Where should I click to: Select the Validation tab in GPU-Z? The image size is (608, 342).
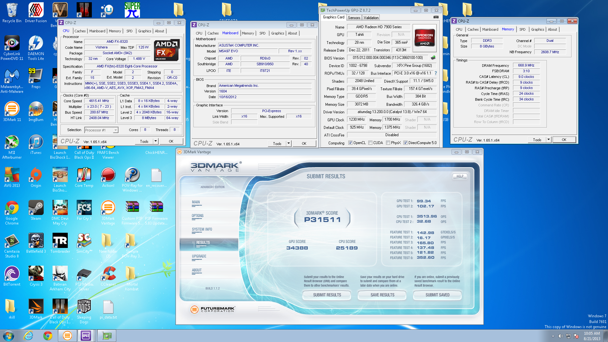point(371,18)
